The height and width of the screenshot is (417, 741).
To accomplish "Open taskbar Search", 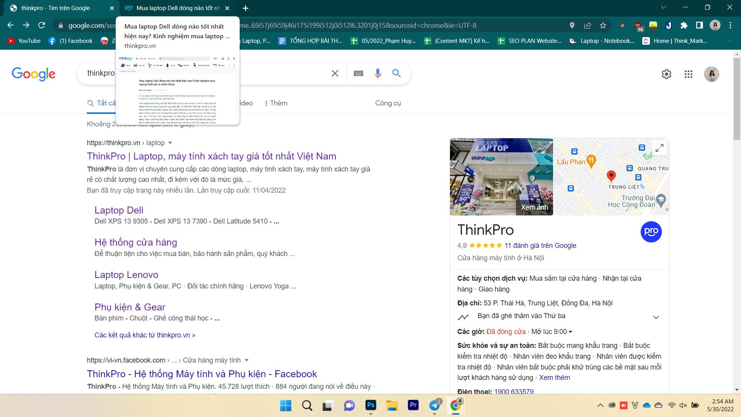I will coord(307,405).
